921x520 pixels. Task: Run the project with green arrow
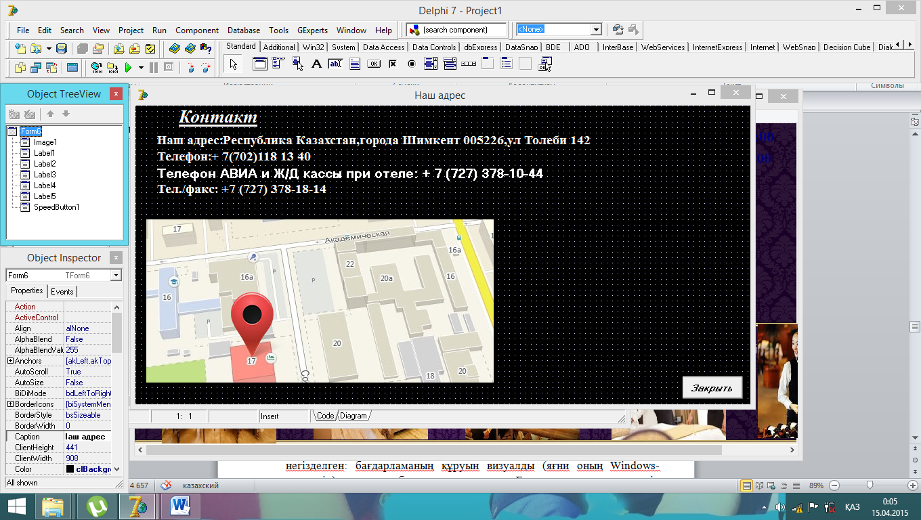pos(128,68)
